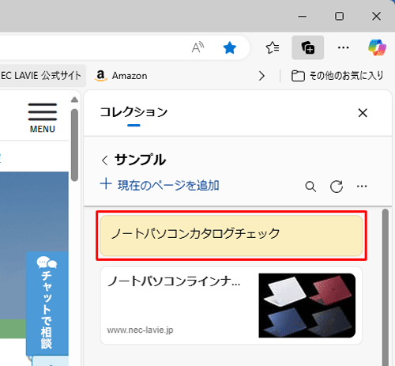Open the MENU hamburger icon on the page

(x=43, y=118)
